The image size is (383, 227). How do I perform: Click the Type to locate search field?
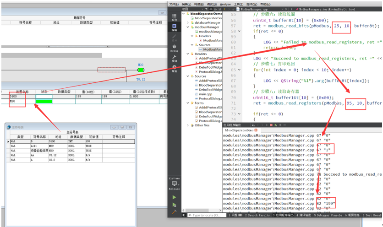206,215
